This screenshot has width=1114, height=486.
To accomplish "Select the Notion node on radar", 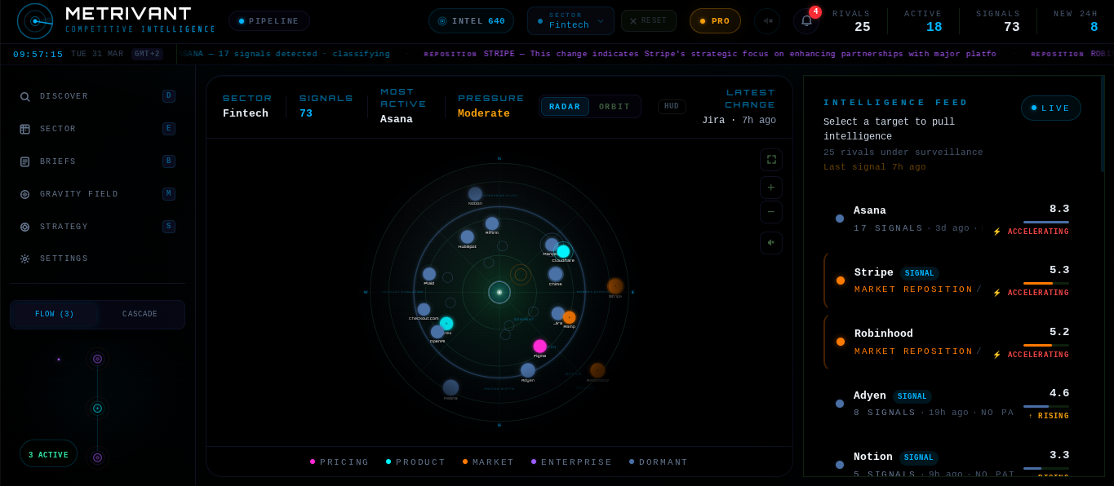I will point(475,194).
